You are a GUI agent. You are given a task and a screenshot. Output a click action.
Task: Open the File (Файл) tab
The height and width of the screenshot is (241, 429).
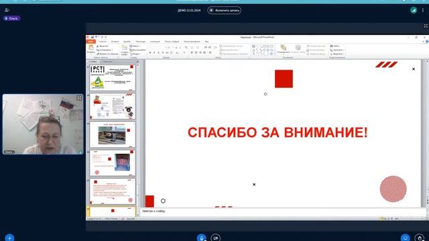click(90, 42)
